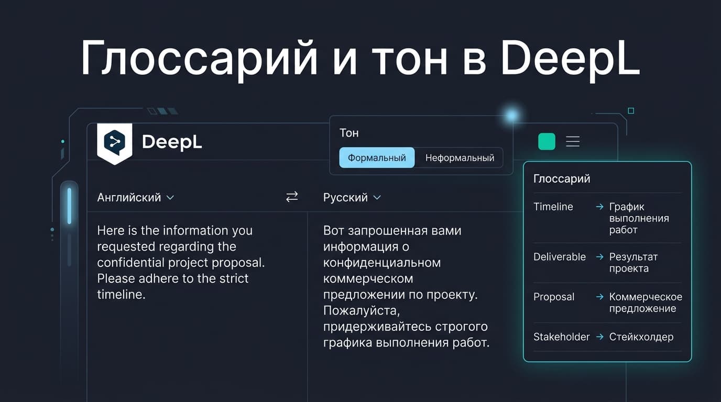Image resolution: width=721 pixels, height=402 pixels.
Task: Click the График выполнения работ translation
Action: (x=639, y=218)
